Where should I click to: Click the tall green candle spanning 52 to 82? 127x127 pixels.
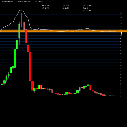tap(15, 58)
